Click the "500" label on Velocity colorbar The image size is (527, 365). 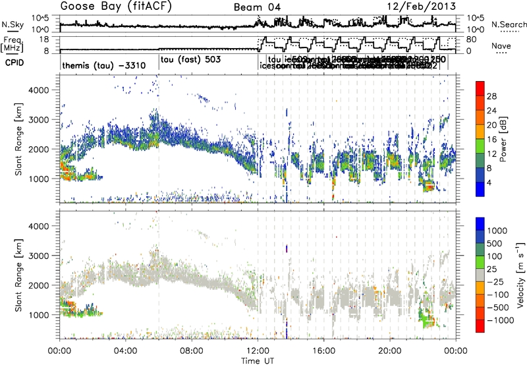pos(495,243)
